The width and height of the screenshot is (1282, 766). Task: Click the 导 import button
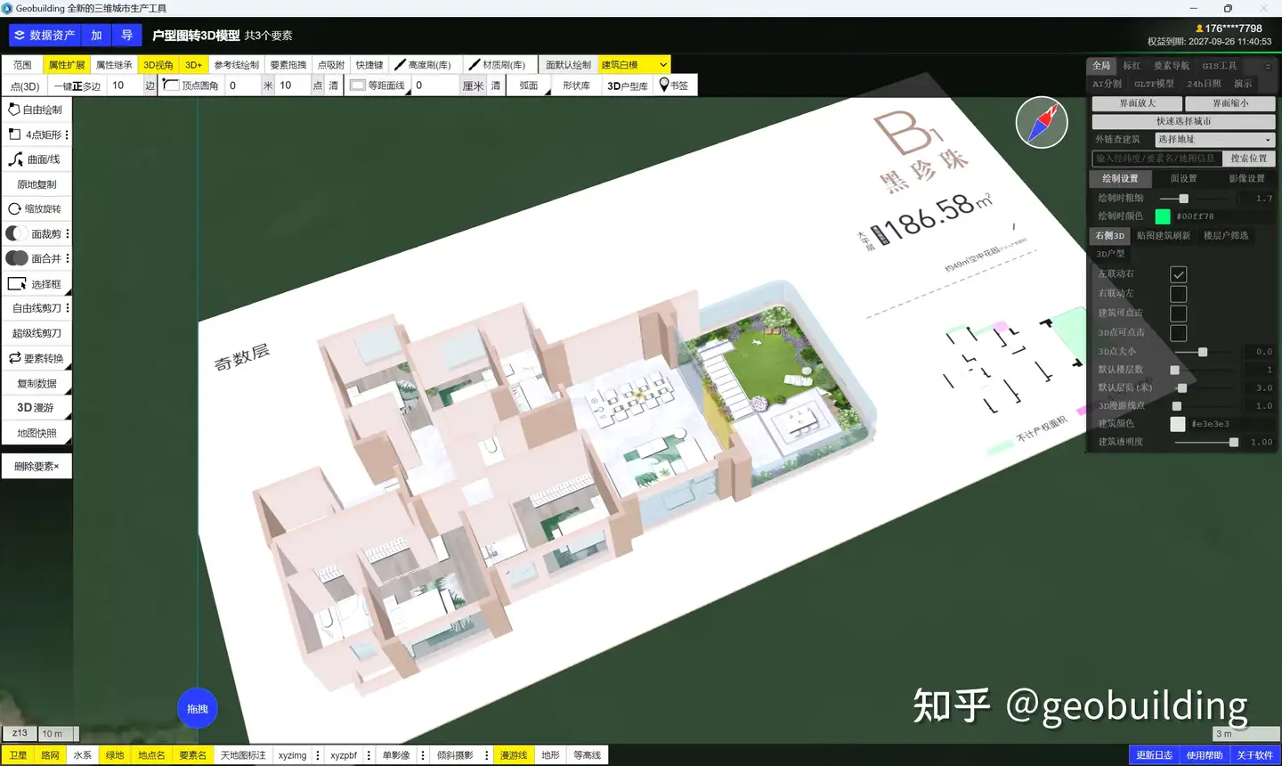pos(127,36)
